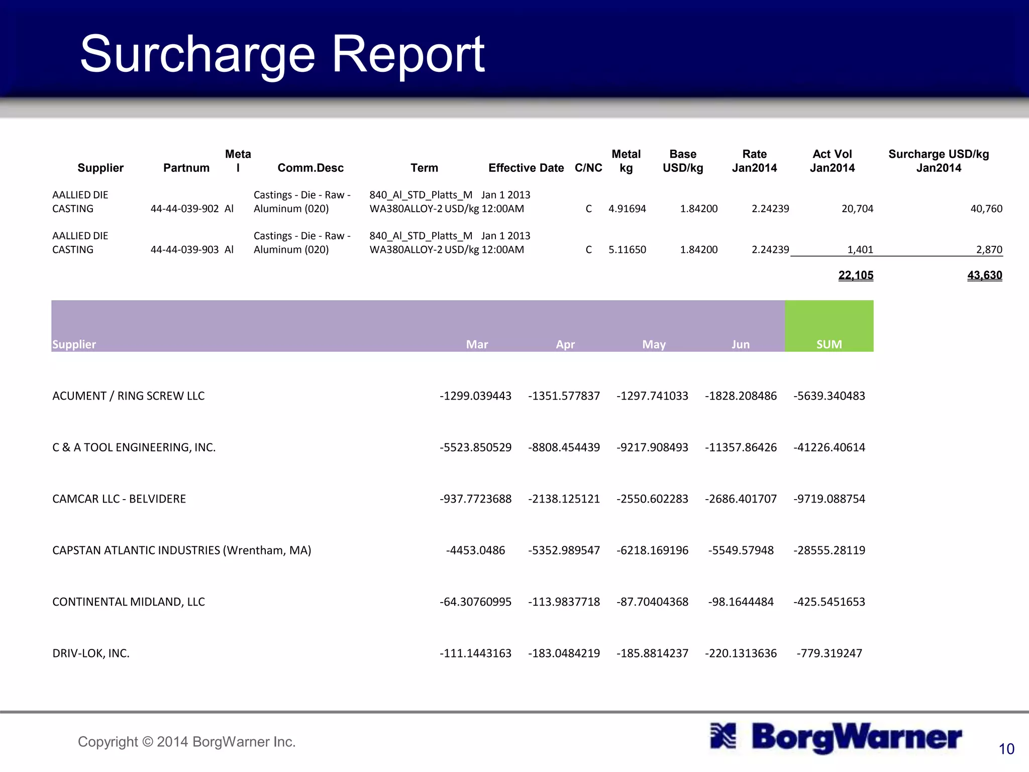Select DRIV-LOK, INC. supplier row
Viewport: 1029px width, 772px height.
[91, 653]
